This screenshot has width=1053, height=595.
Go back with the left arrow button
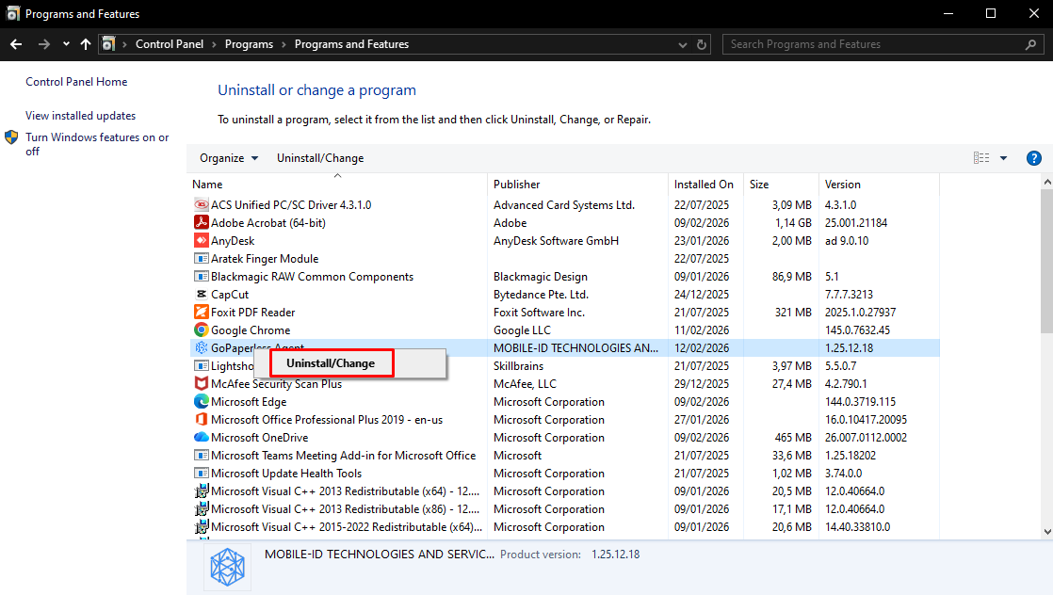click(16, 44)
